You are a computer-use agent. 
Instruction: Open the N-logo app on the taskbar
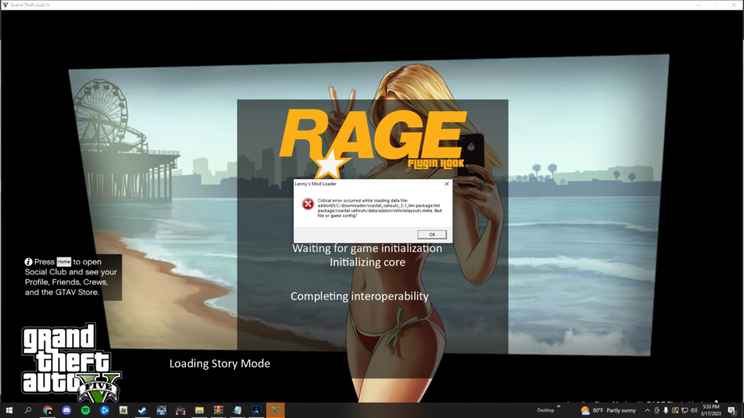tap(124, 411)
